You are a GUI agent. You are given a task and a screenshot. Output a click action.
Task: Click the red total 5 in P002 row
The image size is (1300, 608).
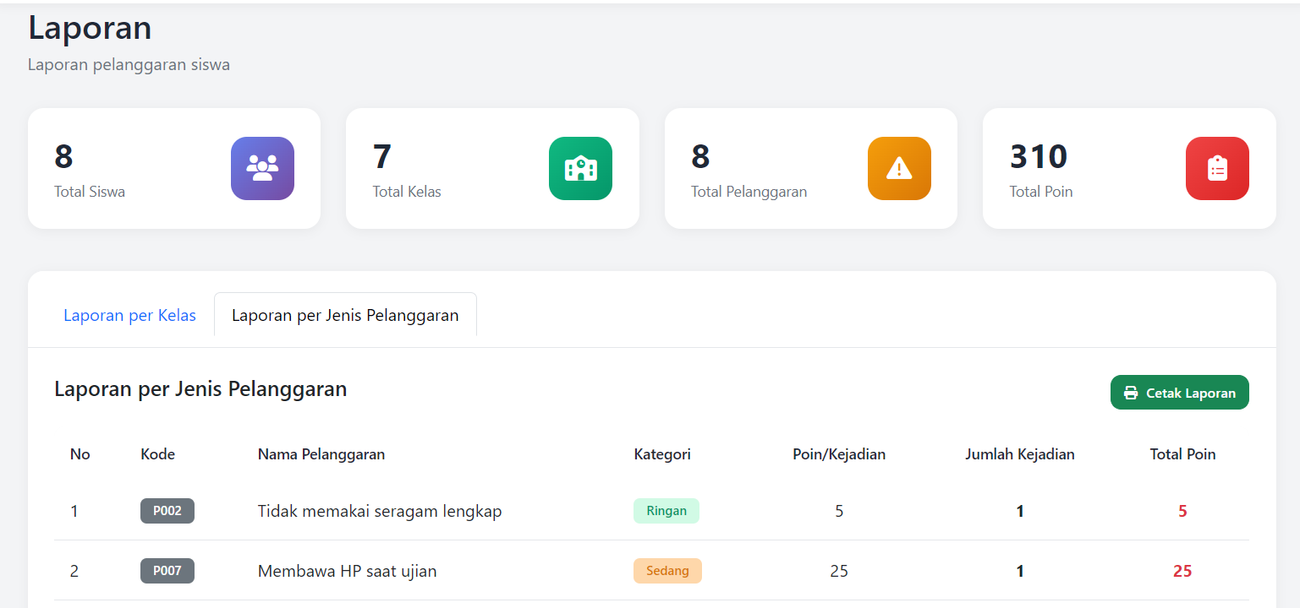(x=1182, y=511)
